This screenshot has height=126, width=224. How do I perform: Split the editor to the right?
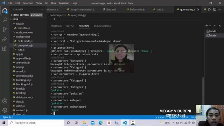[215, 9]
